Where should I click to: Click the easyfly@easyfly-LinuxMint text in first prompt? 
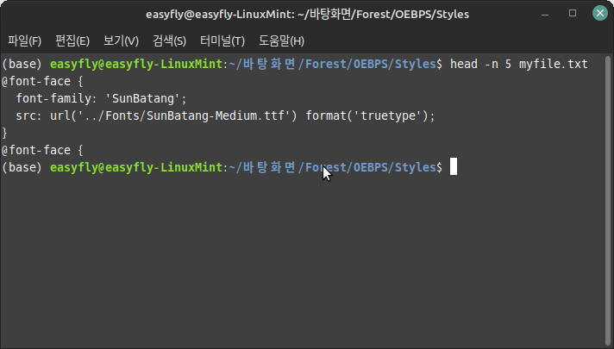point(136,64)
